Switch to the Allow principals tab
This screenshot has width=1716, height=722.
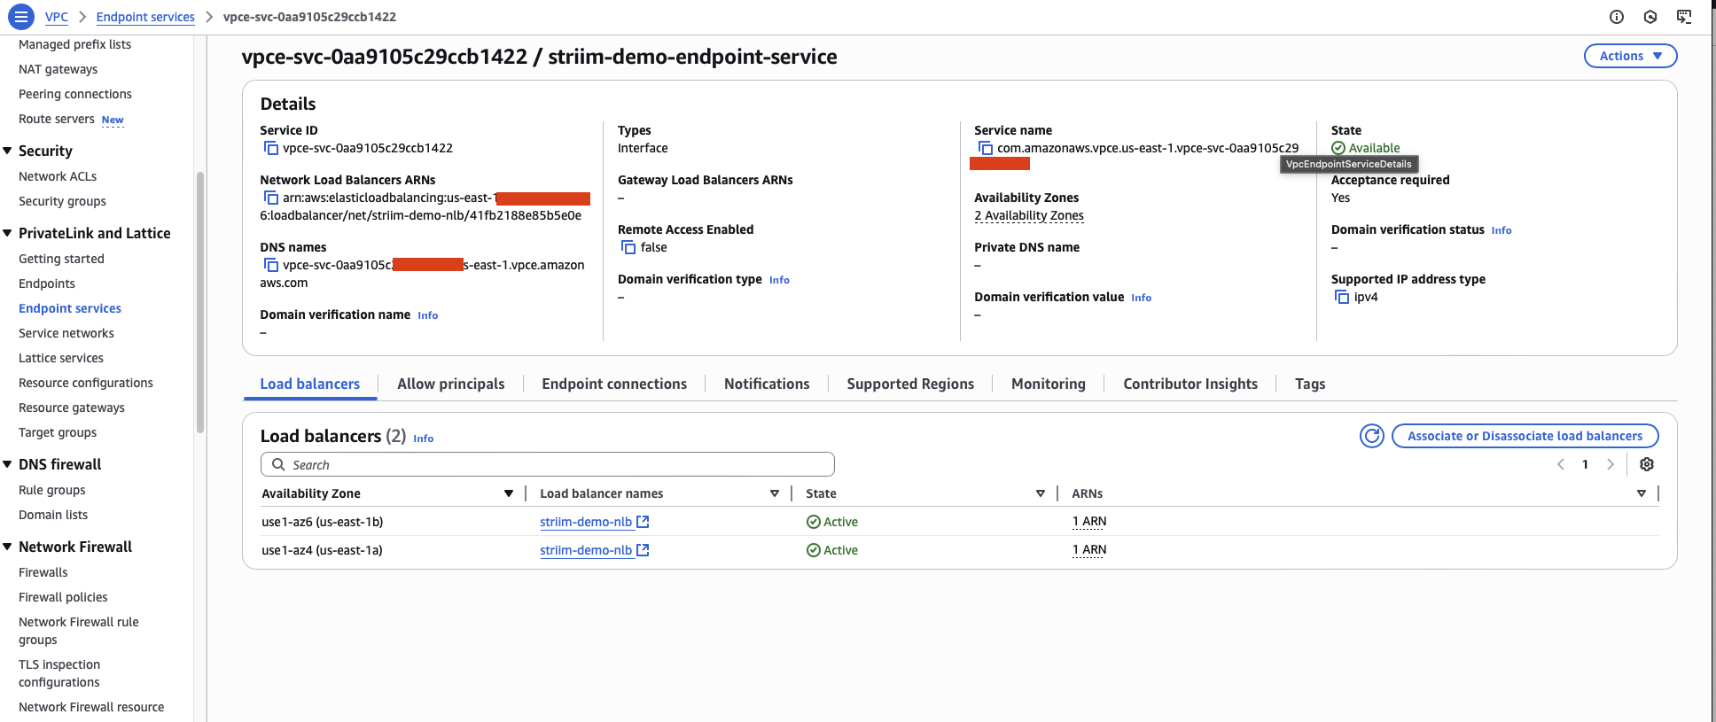click(450, 384)
